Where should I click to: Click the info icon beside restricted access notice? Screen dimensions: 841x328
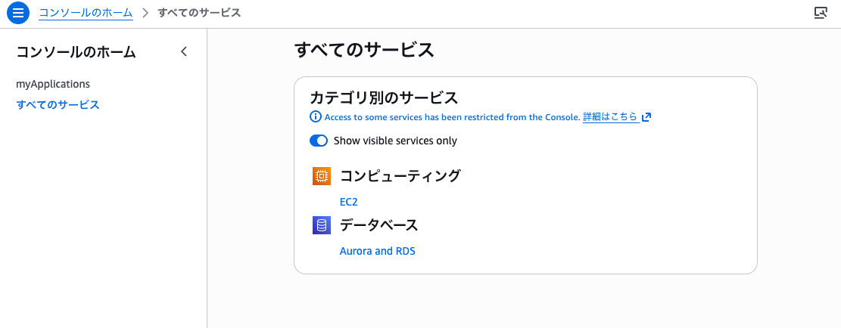pyautogui.click(x=316, y=117)
